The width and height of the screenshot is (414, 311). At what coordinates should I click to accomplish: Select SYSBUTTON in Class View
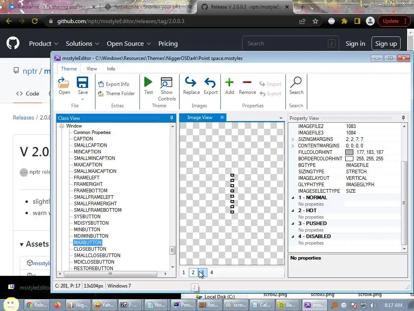click(87, 217)
